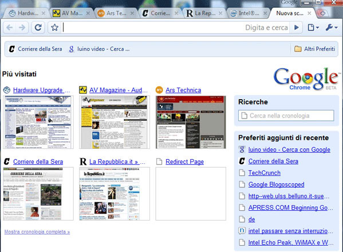Open Corriere della Sera most-visited link
343x252 pixels.
(x=38, y=162)
